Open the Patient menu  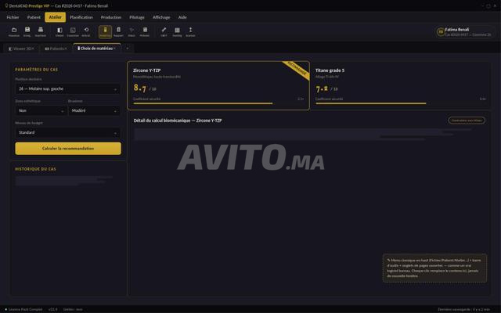pos(34,17)
